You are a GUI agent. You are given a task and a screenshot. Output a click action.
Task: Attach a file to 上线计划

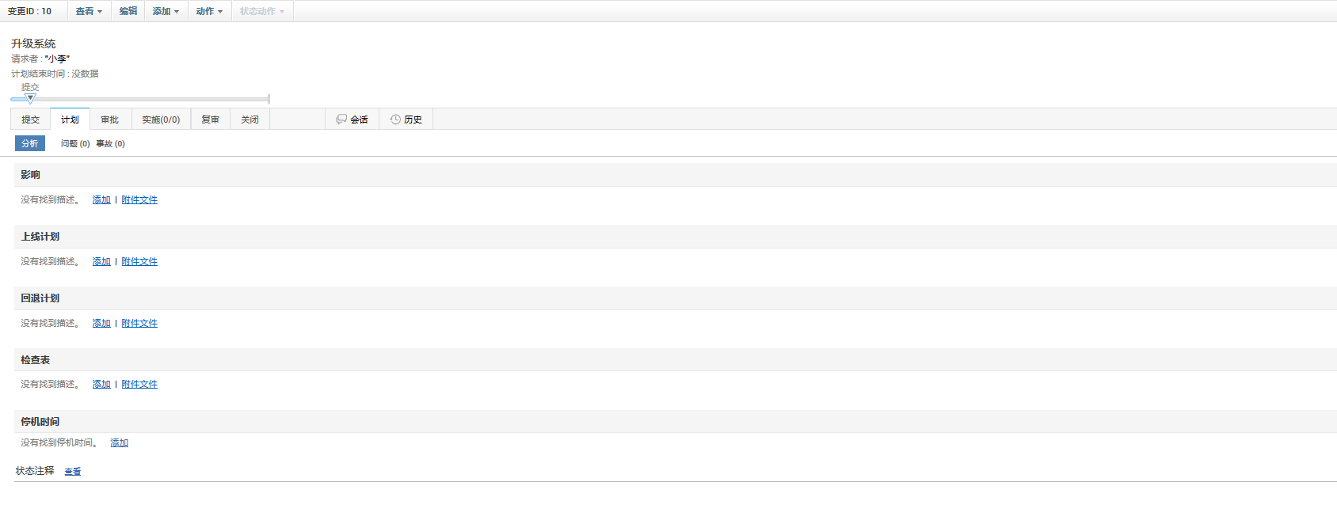[x=139, y=262]
